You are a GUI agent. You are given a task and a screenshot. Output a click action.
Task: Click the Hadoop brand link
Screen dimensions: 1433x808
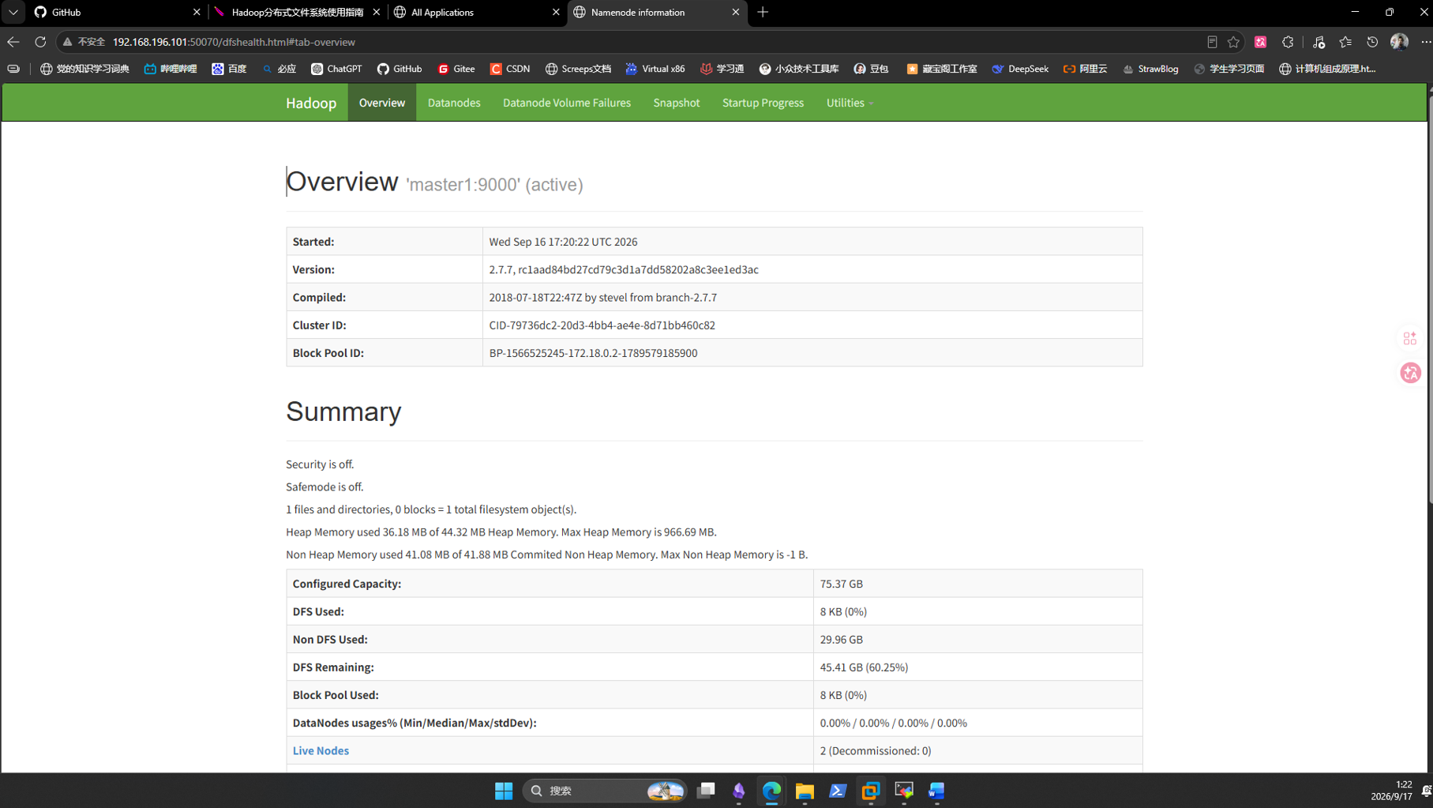pyautogui.click(x=311, y=103)
